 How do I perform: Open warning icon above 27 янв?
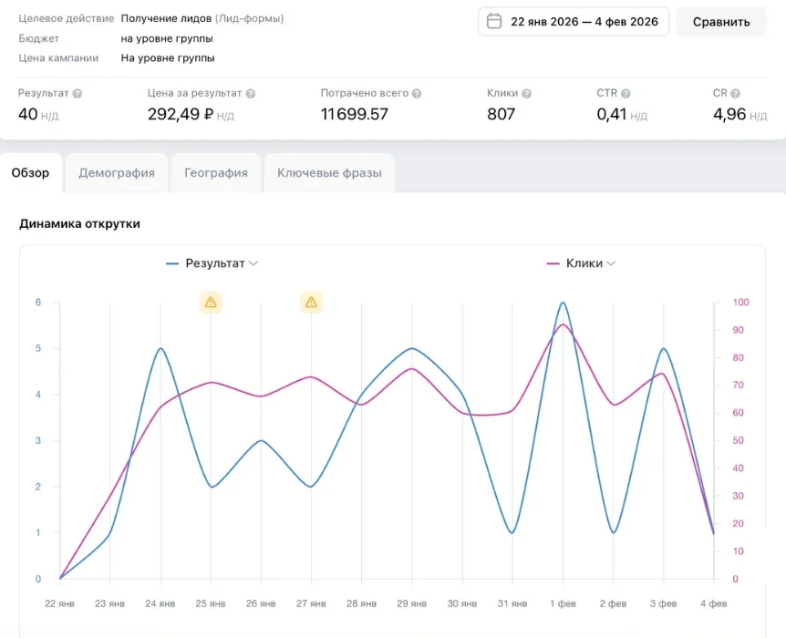[x=311, y=303]
